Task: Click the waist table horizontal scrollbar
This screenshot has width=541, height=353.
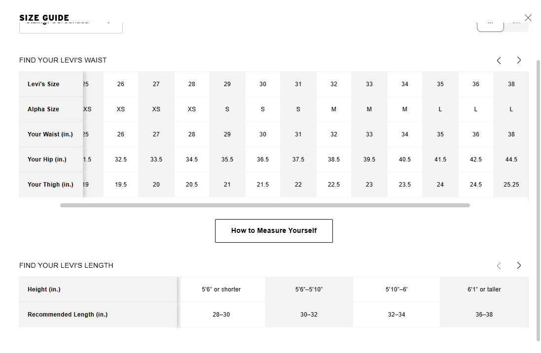Action: tap(265, 205)
